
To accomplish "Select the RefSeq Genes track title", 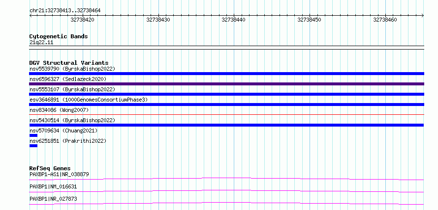I will pos(50,168).
